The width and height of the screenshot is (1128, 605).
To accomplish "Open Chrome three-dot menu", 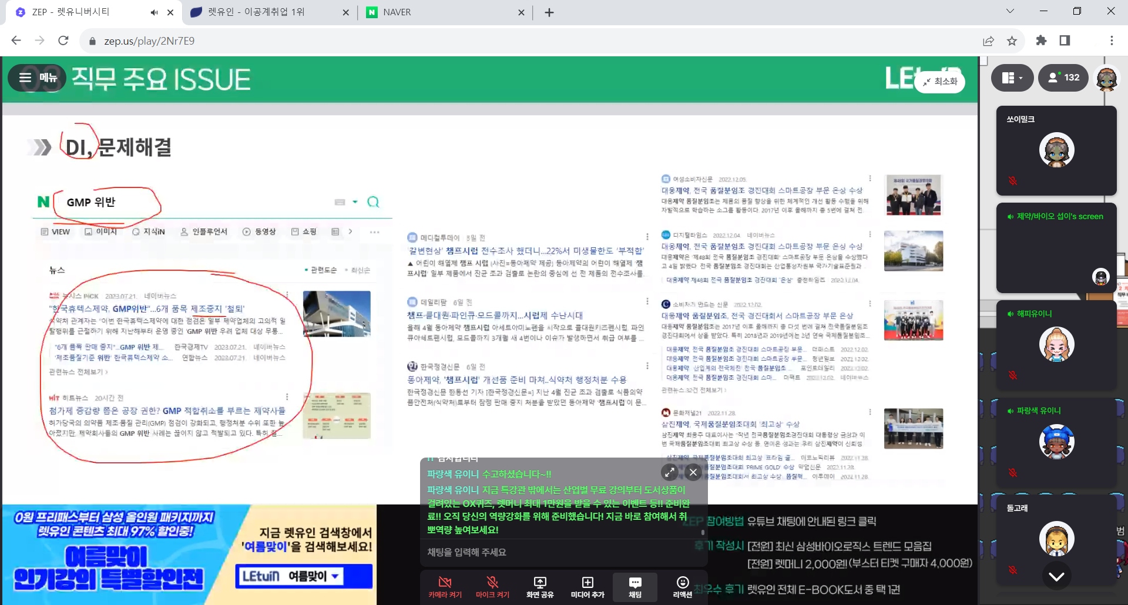I will coord(1112,41).
